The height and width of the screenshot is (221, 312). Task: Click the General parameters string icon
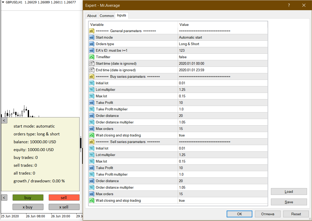[92, 31]
